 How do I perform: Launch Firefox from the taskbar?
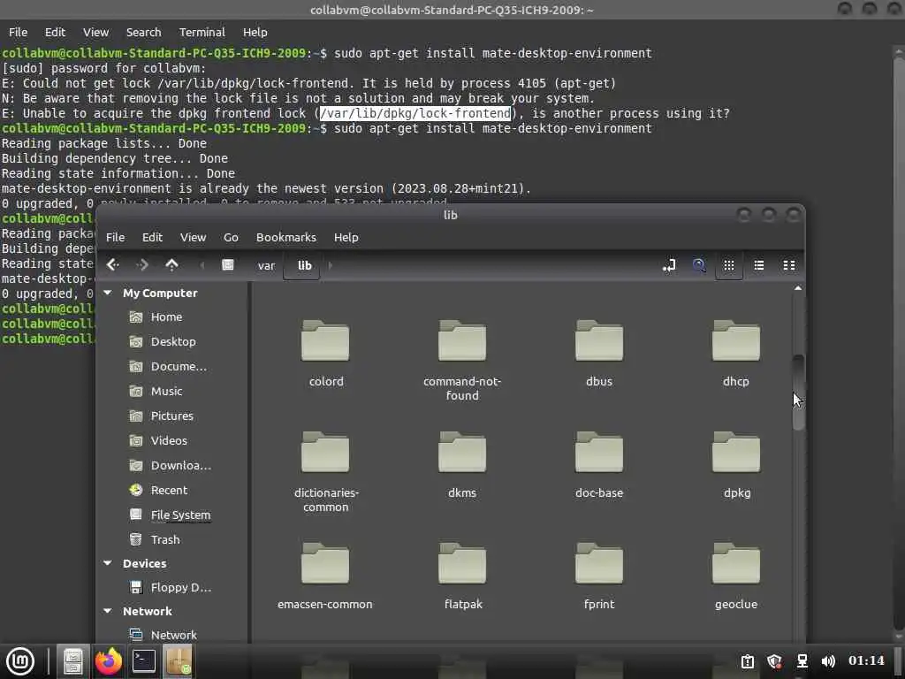click(109, 661)
